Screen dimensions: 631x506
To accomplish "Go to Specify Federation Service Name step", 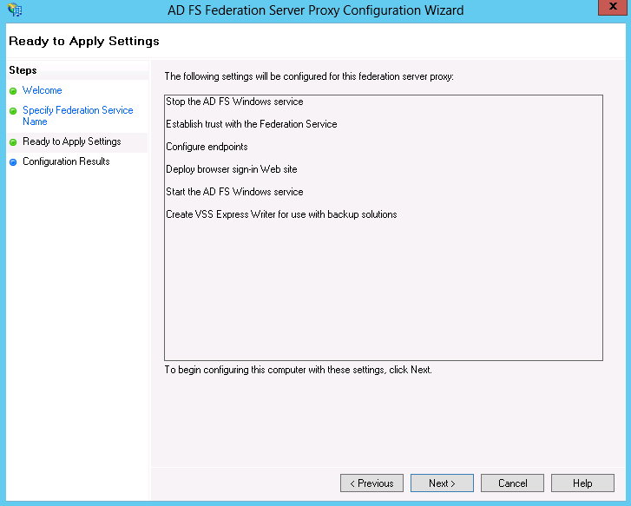I will [x=77, y=115].
